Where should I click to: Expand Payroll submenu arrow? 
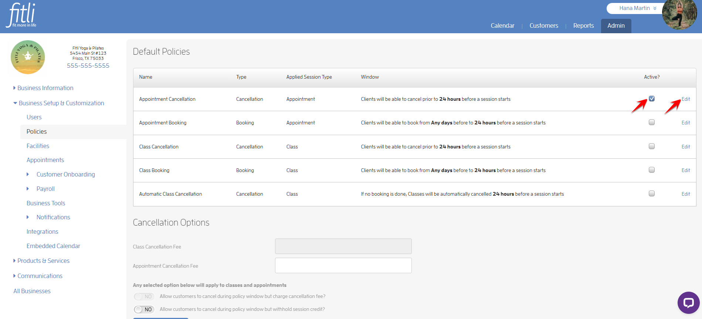tap(28, 189)
